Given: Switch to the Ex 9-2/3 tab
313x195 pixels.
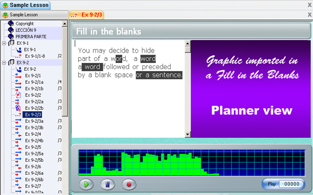Looking at the screenshot, I should point(87,15).
